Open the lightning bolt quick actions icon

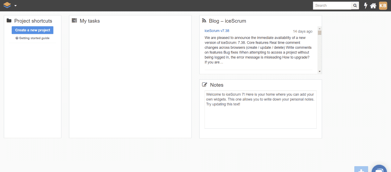[366, 5]
